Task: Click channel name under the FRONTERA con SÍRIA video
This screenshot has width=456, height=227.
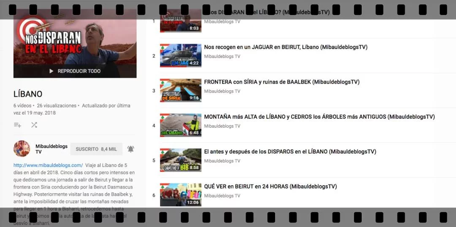Action: point(222,91)
